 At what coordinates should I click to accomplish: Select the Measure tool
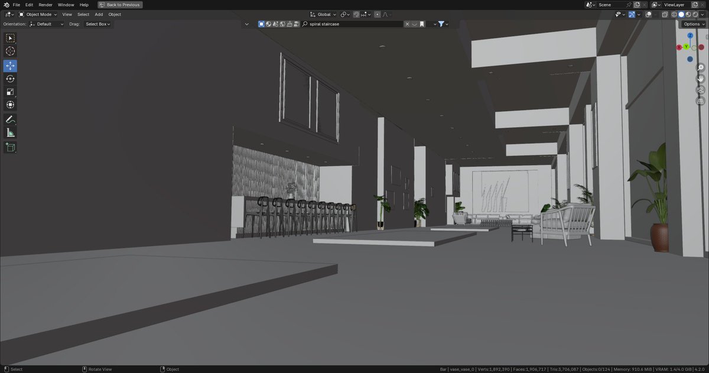coord(10,132)
